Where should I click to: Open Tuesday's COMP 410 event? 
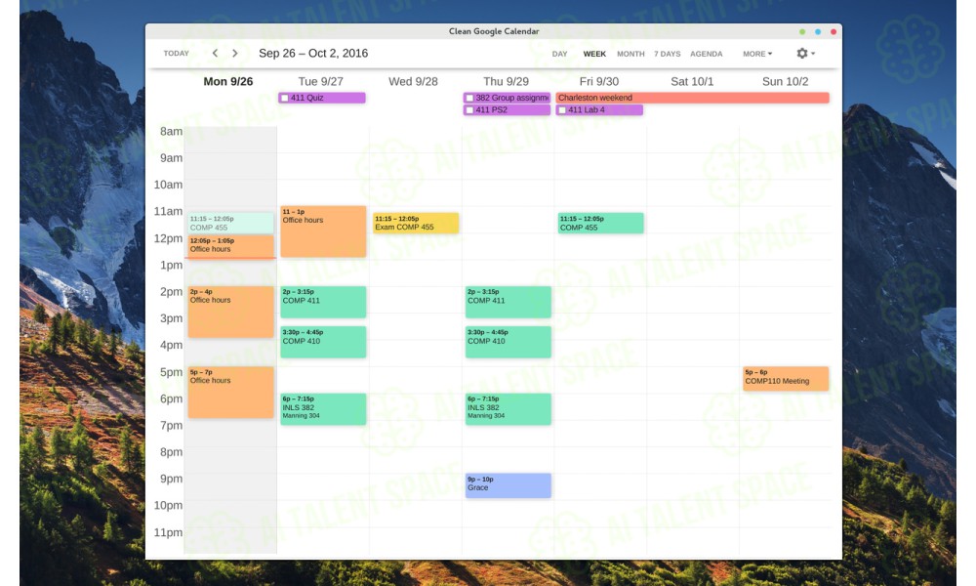(323, 342)
